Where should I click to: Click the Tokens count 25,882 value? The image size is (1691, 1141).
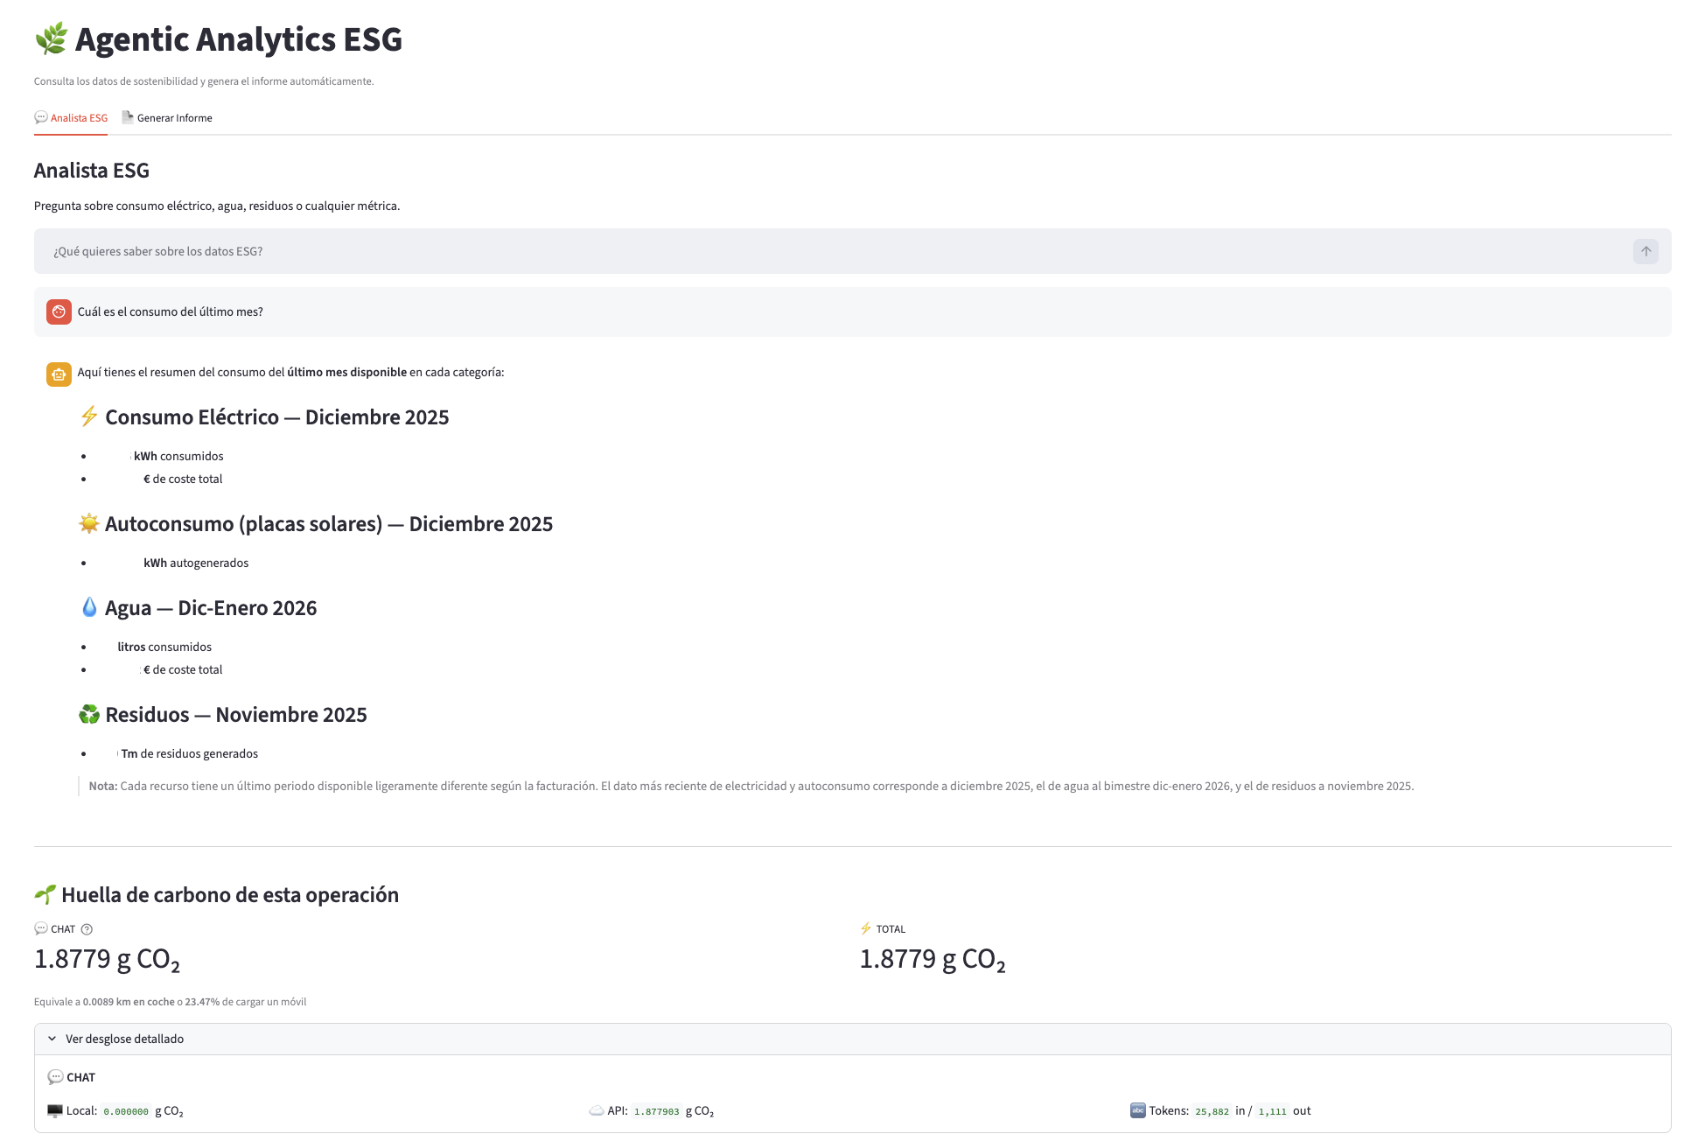pos(1212,1111)
